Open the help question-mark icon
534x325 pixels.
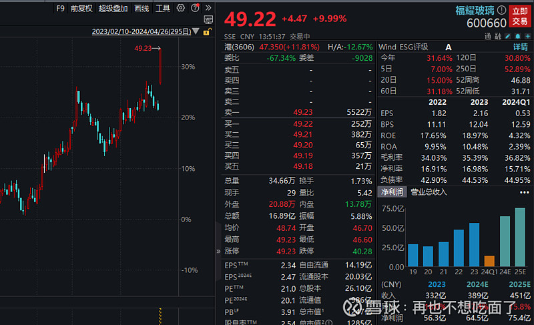tap(195, 8)
